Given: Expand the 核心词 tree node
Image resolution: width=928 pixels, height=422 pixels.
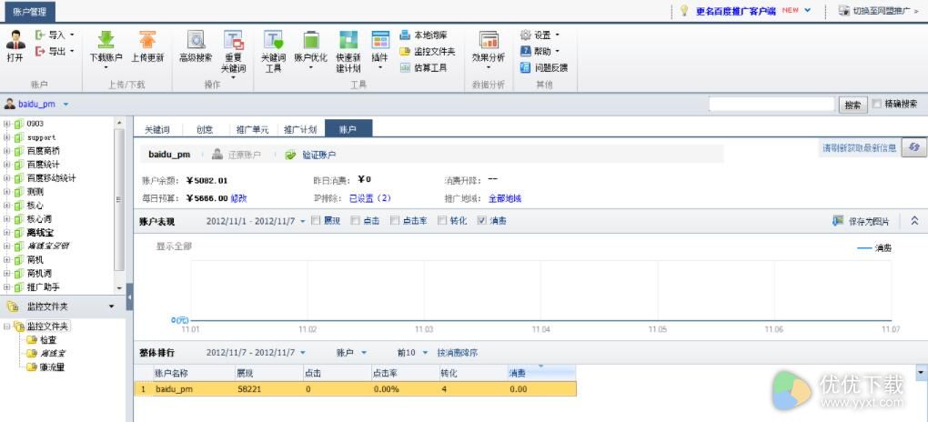Looking at the screenshot, I should pos(7,219).
